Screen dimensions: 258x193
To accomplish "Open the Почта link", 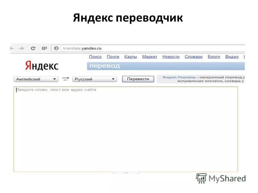I will point(113,57).
